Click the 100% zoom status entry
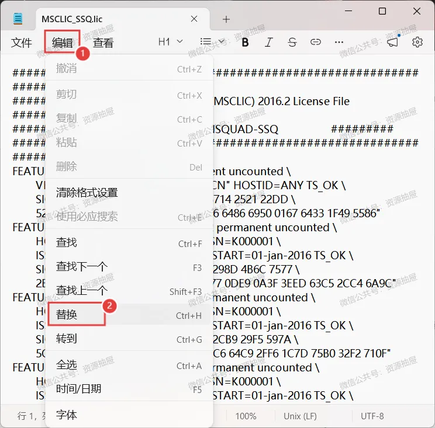The height and width of the screenshot is (428, 435). tap(246, 416)
